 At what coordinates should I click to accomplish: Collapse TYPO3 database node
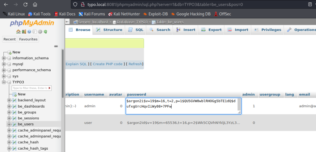point(4,82)
